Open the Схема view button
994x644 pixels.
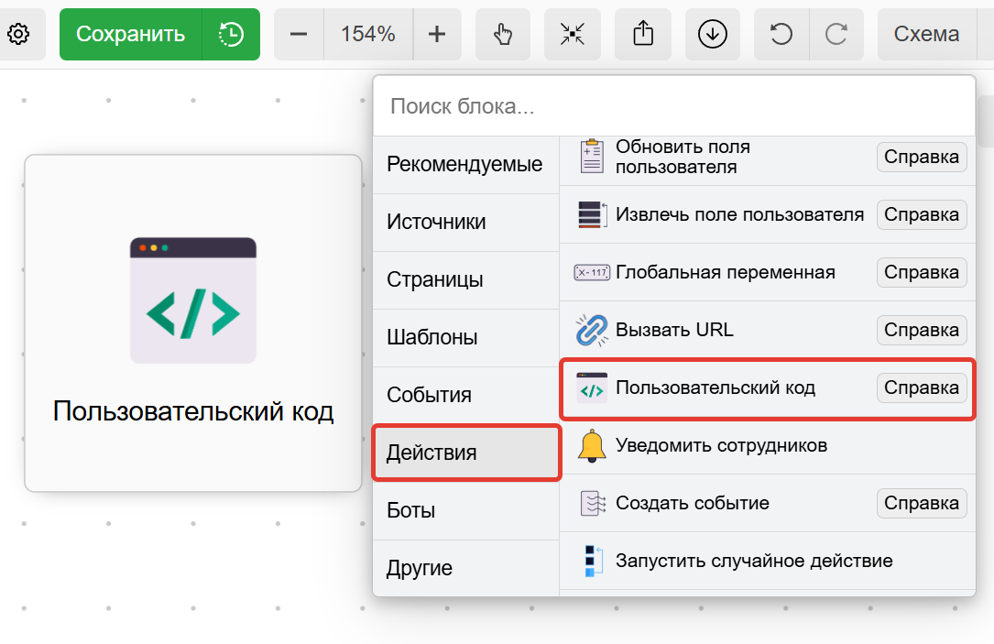926,35
